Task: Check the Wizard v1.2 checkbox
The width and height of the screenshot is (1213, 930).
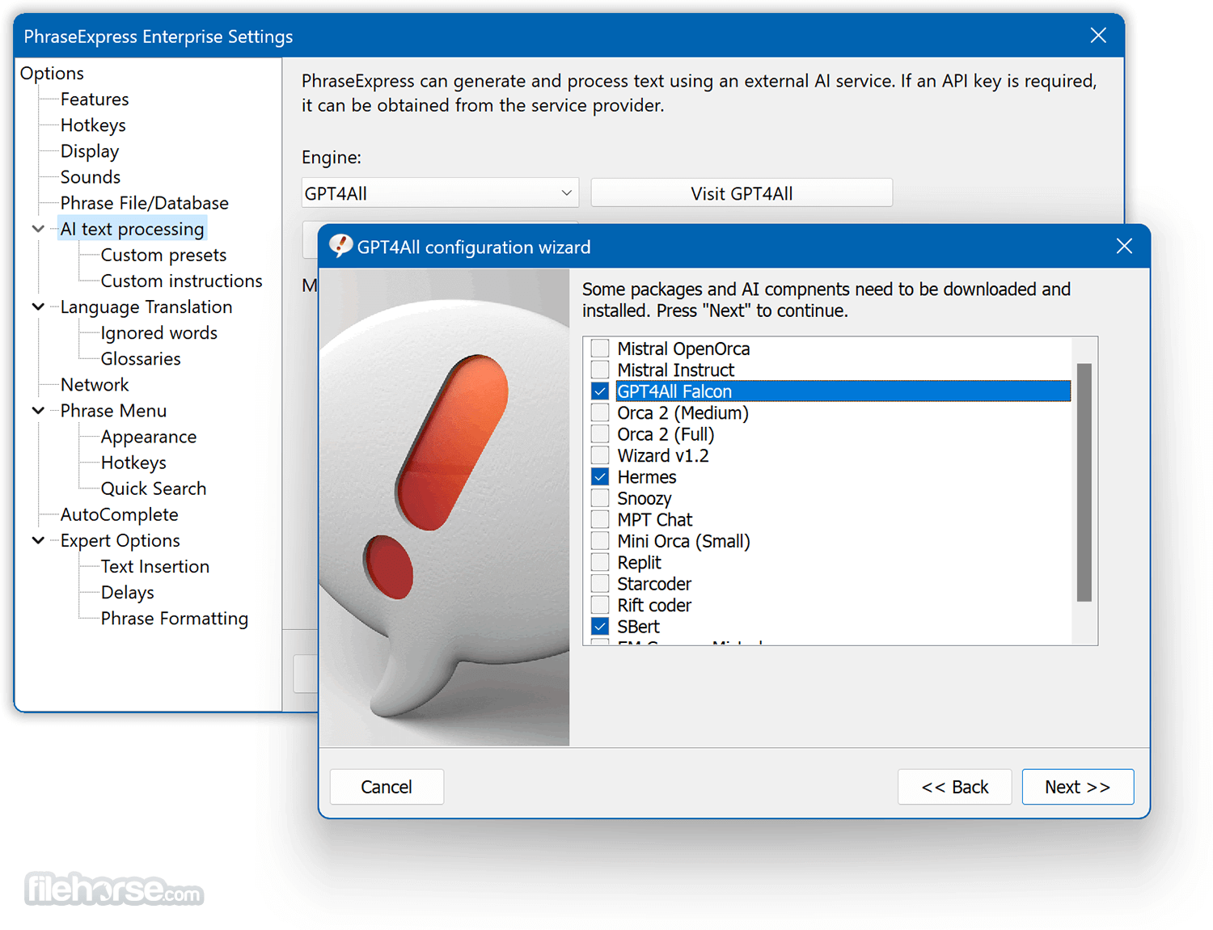Action: [x=600, y=455]
